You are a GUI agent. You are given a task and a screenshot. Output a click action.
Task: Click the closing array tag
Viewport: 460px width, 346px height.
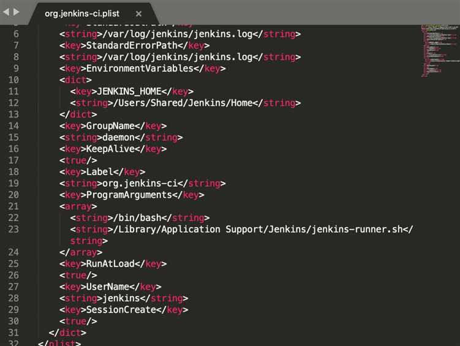81,252
